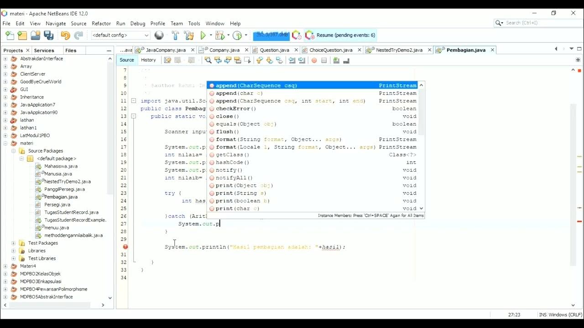Screen dimensions: 584x328
Task: Switch to the Services tab
Action: click(44, 50)
